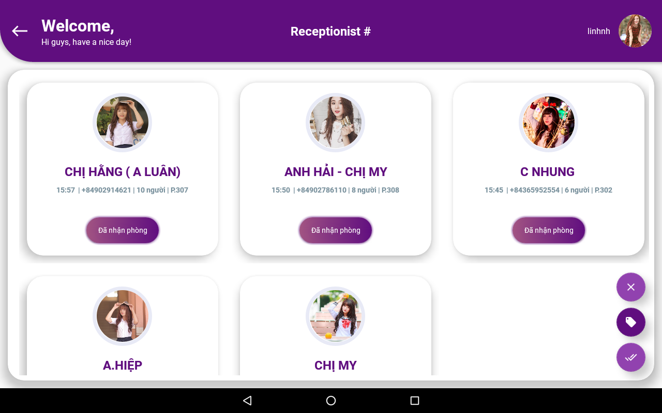
Task: Open the A.HIỆP guest card name
Action: 123,366
